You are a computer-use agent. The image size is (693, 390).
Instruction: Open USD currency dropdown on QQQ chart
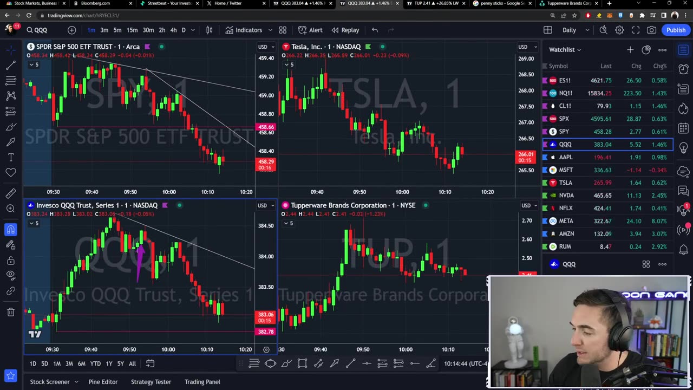tap(266, 205)
